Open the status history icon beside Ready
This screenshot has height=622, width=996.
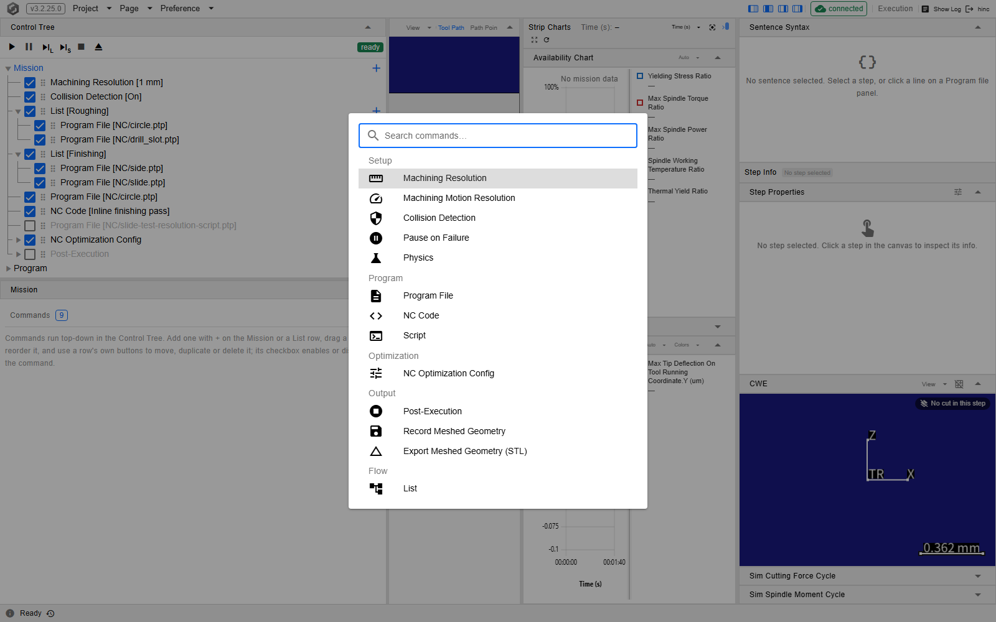point(51,613)
